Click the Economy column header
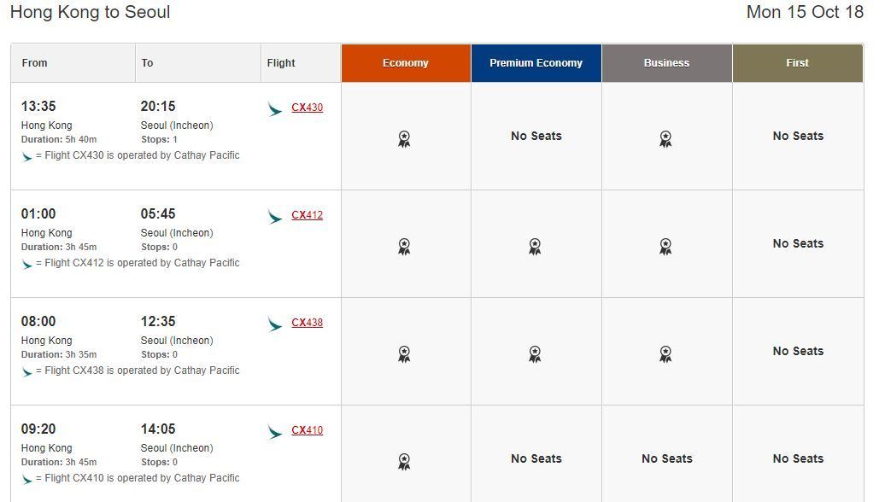The width and height of the screenshot is (885, 502). (x=406, y=63)
